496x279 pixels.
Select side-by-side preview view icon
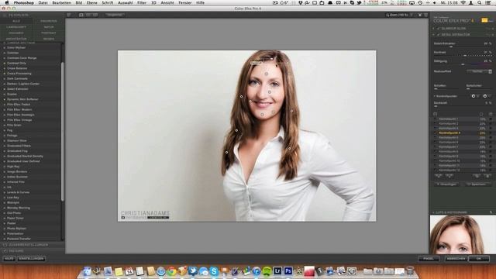(95, 15)
